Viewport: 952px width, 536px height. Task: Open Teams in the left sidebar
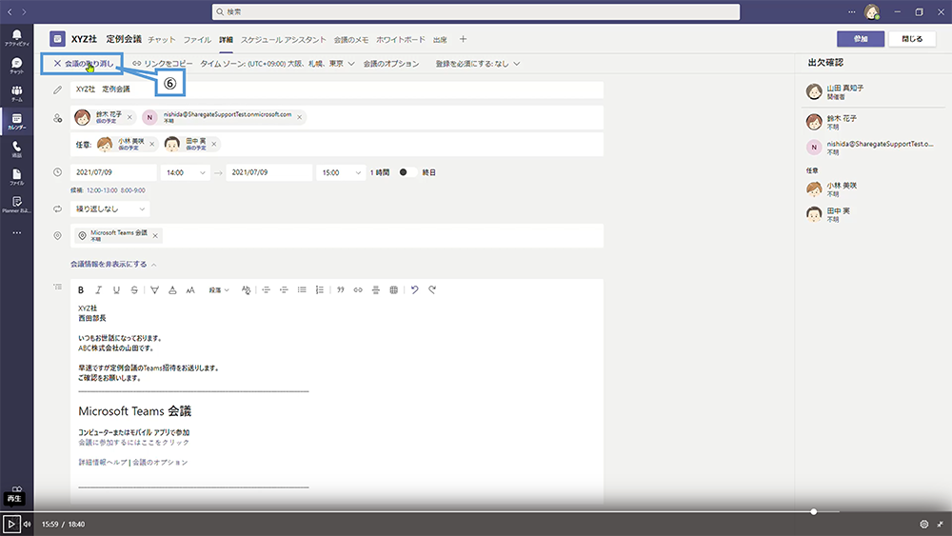[16, 93]
